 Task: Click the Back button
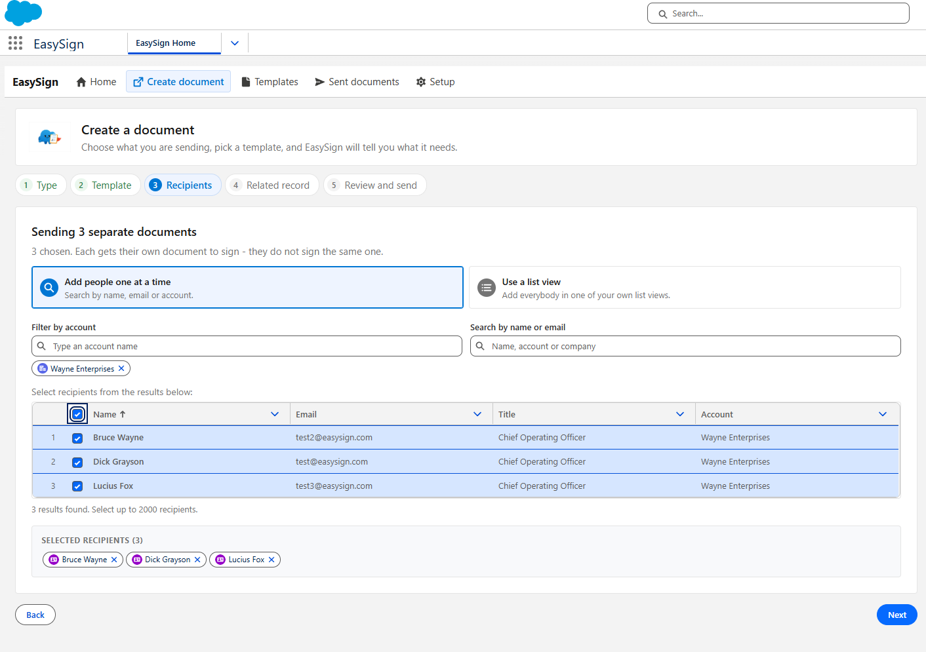click(x=35, y=615)
